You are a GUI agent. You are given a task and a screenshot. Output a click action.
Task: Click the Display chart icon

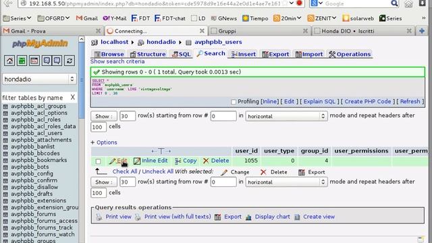tap(248, 217)
